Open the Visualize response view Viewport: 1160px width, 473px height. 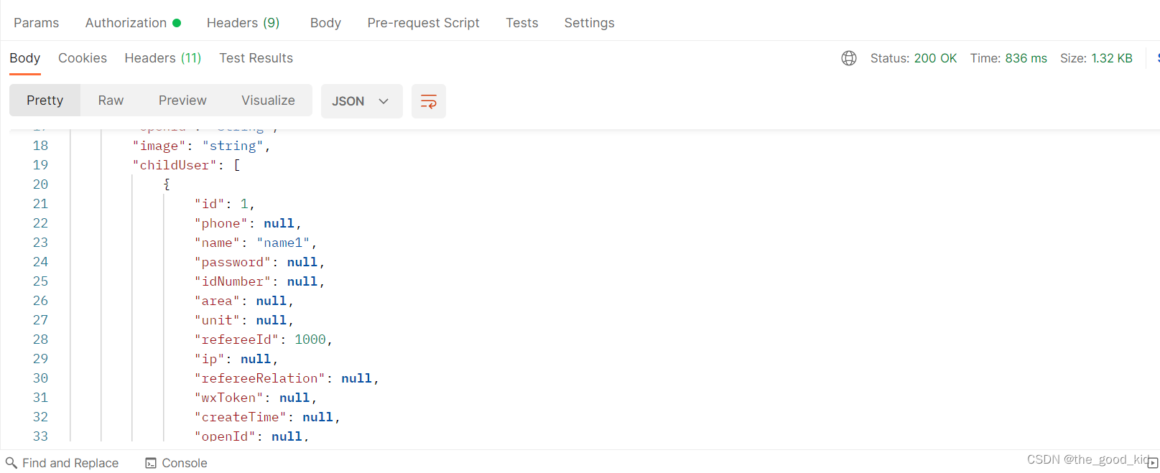pyautogui.click(x=268, y=100)
